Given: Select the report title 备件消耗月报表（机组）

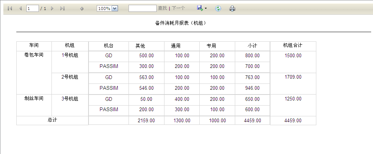Looking at the screenshot, I should coord(180,23).
